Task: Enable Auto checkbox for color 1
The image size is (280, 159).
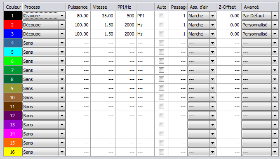Action: click(x=161, y=16)
